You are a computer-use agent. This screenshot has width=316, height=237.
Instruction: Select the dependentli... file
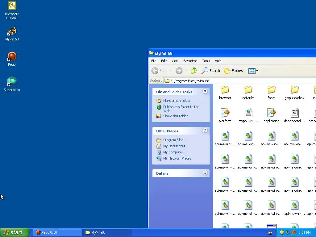pos(294,115)
